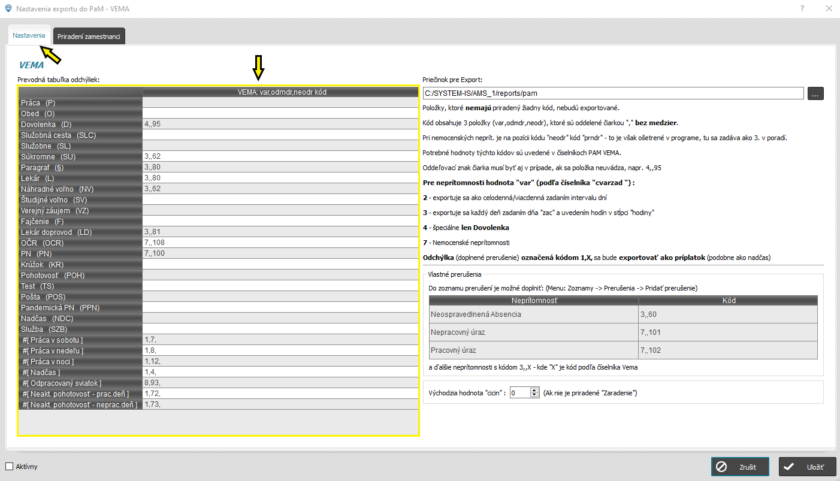Click the Uložiť button
Screen dimensions: 840x481
[807, 467]
